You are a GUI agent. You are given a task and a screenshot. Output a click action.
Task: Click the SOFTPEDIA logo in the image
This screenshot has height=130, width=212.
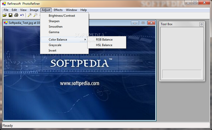81,63
